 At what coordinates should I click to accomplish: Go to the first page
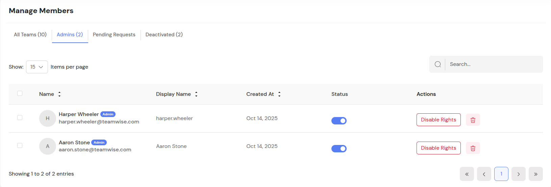point(467,174)
